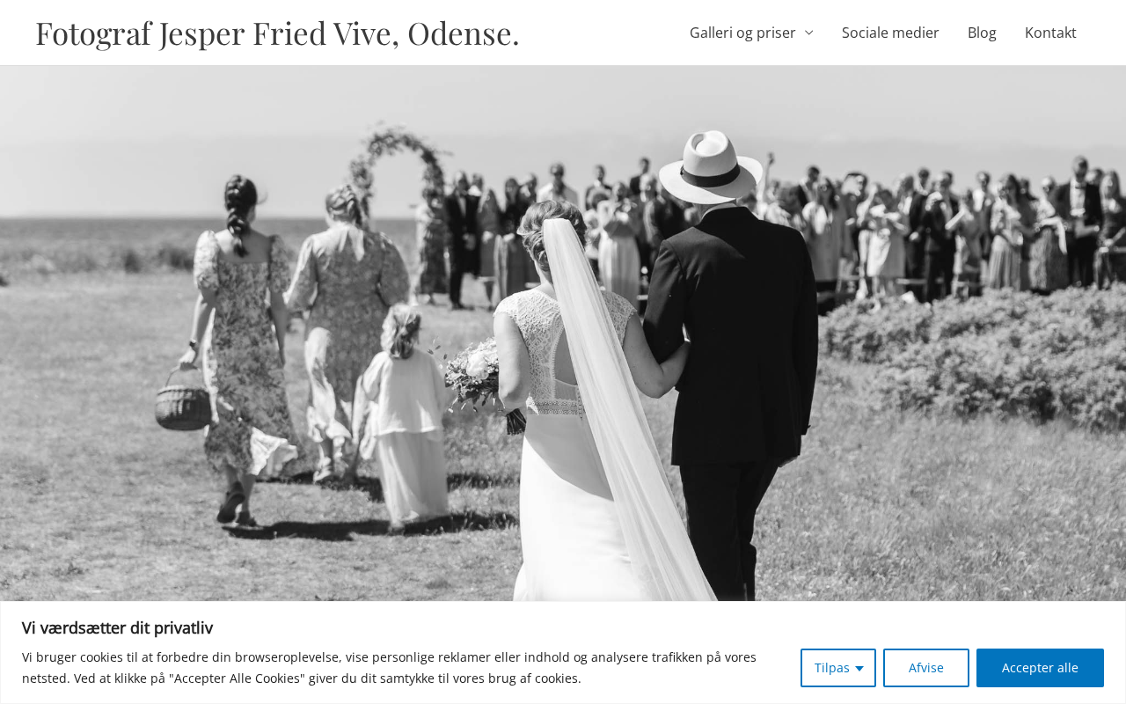This screenshot has height=704, width=1126.
Task: Open the Galleri og priser menu
Action: tap(751, 33)
